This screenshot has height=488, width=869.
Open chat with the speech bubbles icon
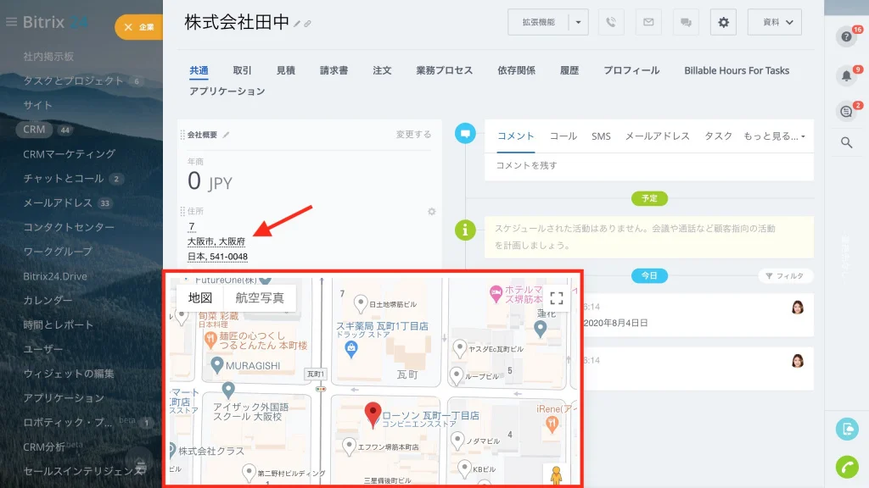[686, 22]
